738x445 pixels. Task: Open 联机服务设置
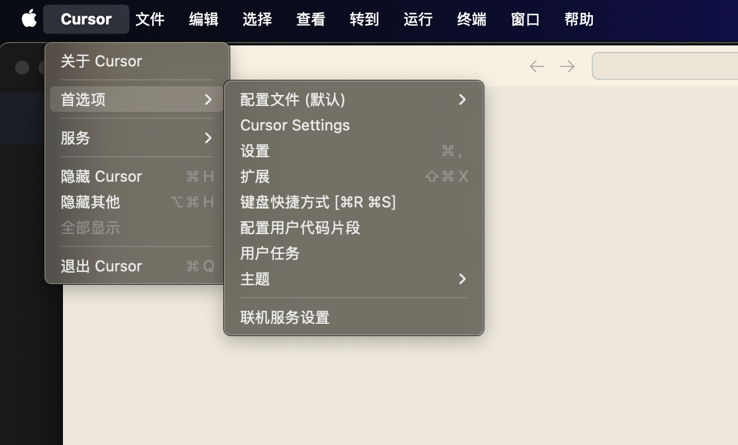pyautogui.click(x=354, y=317)
